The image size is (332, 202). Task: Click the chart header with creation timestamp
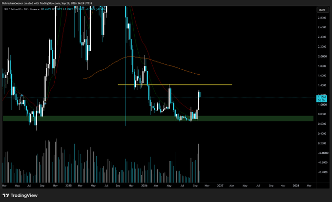click(x=47, y=3)
